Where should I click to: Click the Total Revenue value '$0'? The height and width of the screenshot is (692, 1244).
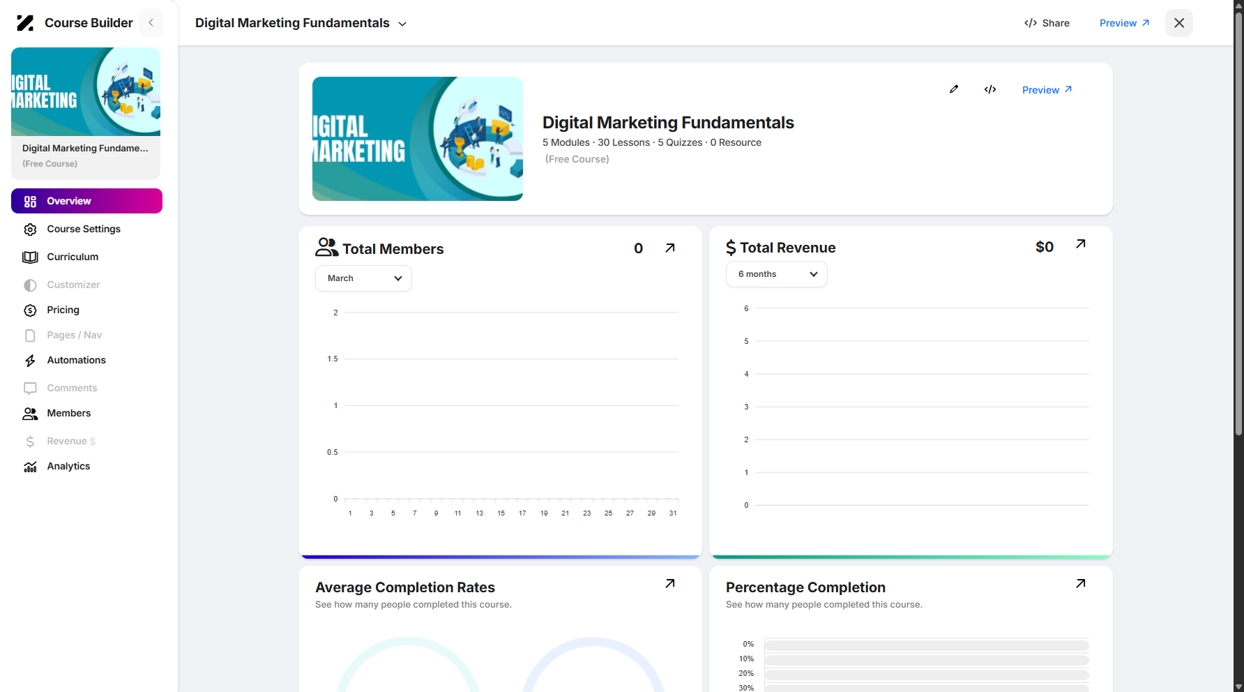coord(1045,247)
